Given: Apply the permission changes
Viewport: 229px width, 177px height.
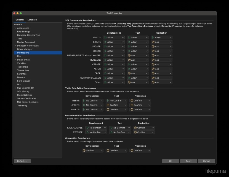Looking at the screenshot, I should pyautogui.click(x=188, y=161).
